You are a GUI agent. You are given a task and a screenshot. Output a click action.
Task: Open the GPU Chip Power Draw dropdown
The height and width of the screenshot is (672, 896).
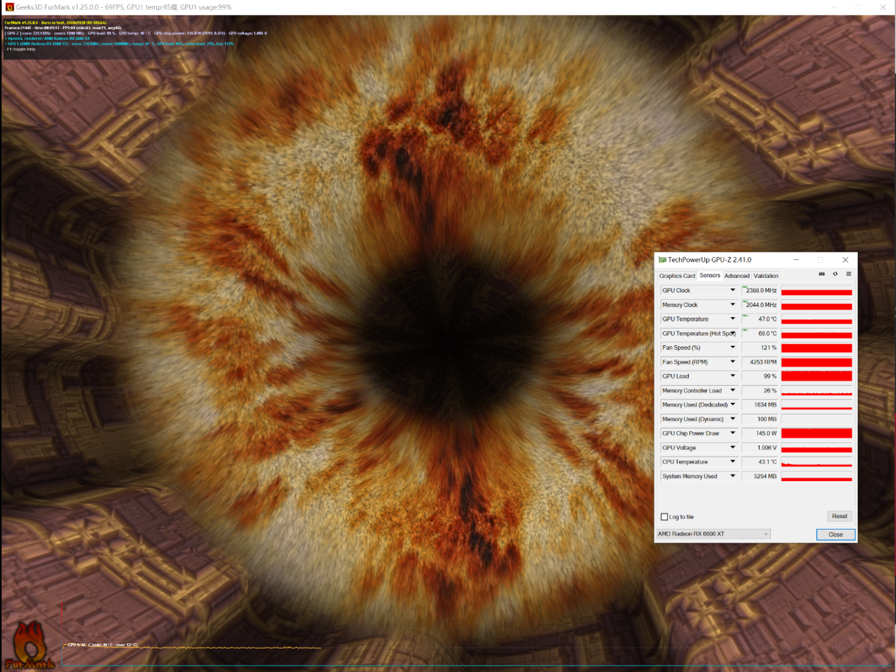point(733,433)
